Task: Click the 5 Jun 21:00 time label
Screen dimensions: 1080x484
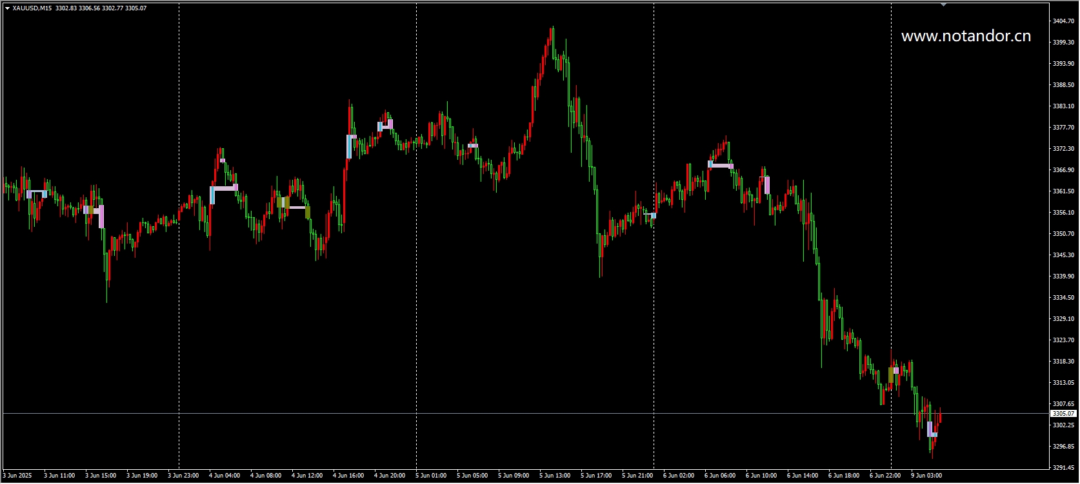Action: click(637, 476)
